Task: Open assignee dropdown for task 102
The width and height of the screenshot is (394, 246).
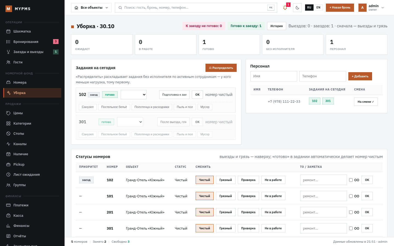Action: (x=134, y=95)
